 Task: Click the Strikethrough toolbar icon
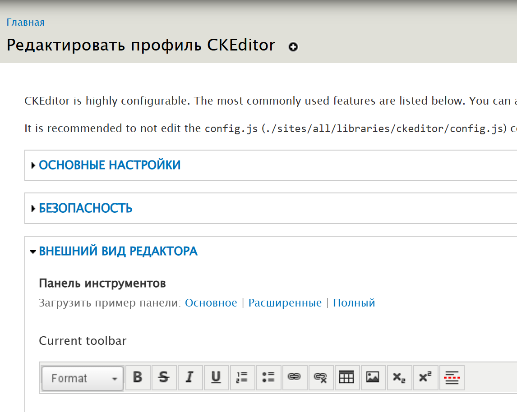pyautogui.click(x=164, y=377)
